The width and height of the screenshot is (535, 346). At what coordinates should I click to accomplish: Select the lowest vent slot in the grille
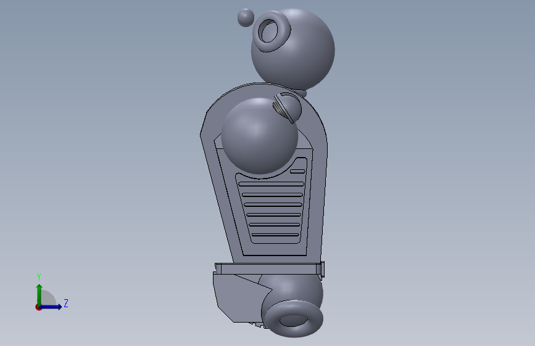pyautogui.click(x=275, y=235)
